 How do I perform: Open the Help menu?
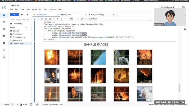(60, 9)
